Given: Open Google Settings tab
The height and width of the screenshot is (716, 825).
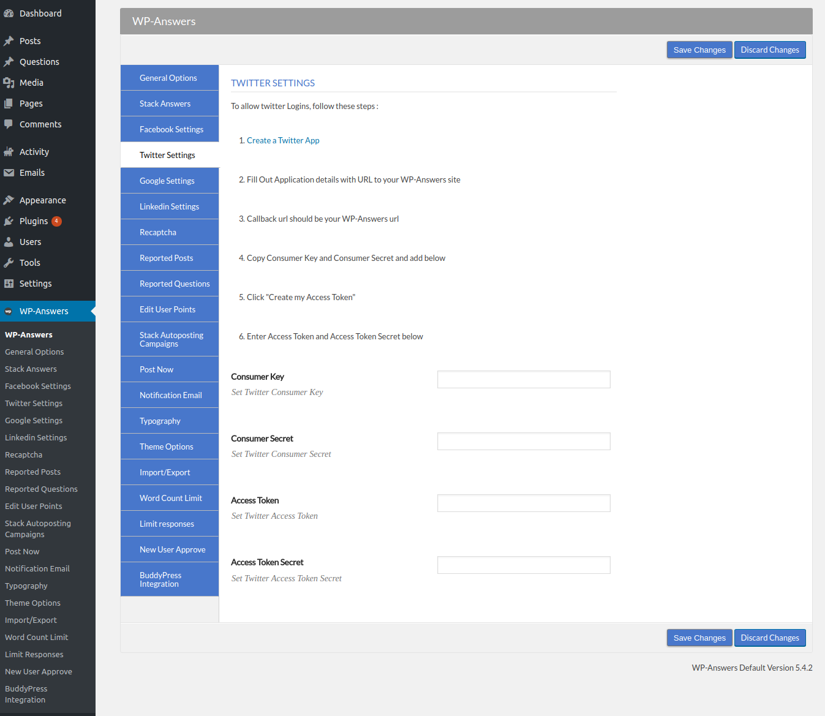Looking at the screenshot, I should pyautogui.click(x=170, y=181).
